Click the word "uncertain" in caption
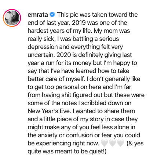Image resolution: width=150 pixels, height=160 pixels. 41,55
